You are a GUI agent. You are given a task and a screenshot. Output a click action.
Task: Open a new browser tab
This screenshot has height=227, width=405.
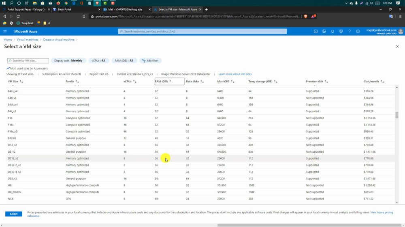click(207, 10)
